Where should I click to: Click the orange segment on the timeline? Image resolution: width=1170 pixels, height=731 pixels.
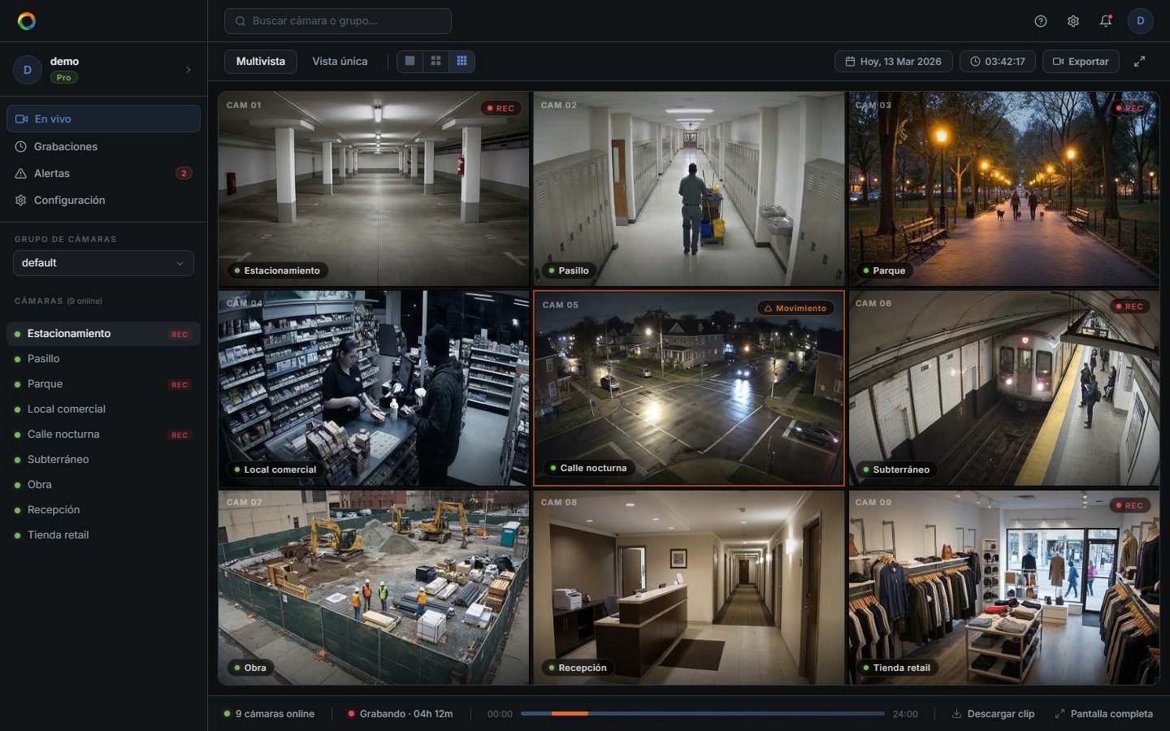pos(570,714)
